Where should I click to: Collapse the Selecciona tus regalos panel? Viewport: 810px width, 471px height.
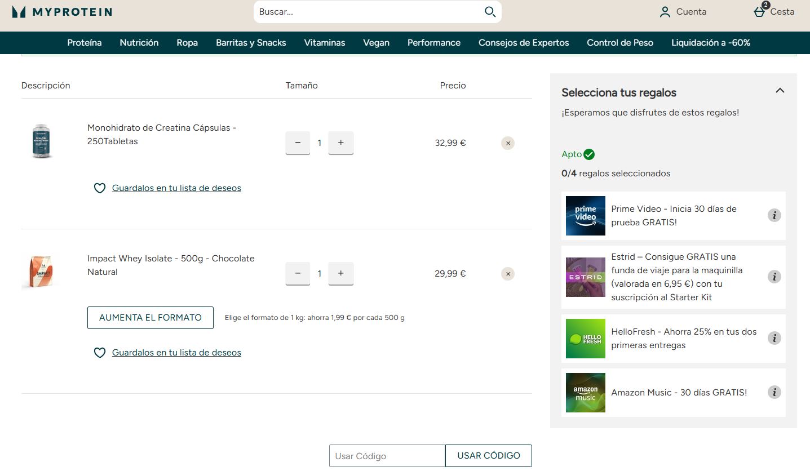coord(780,91)
